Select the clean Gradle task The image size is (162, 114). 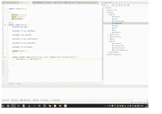pos(115,28)
